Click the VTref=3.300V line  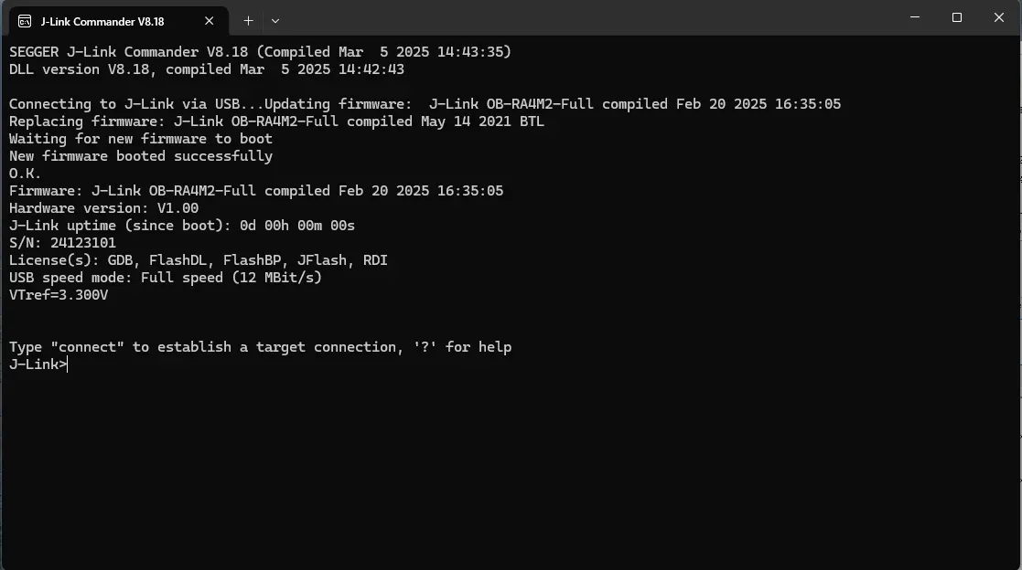point(59,295)
